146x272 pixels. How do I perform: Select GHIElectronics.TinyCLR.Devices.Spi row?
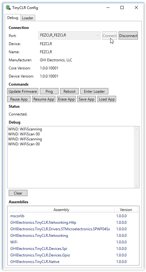point(73,249)
